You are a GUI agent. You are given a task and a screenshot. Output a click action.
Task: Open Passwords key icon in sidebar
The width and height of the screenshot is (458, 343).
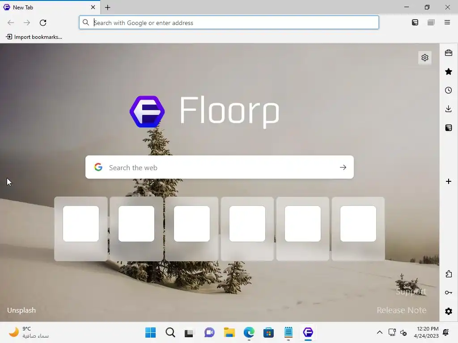tap(449, 293)
